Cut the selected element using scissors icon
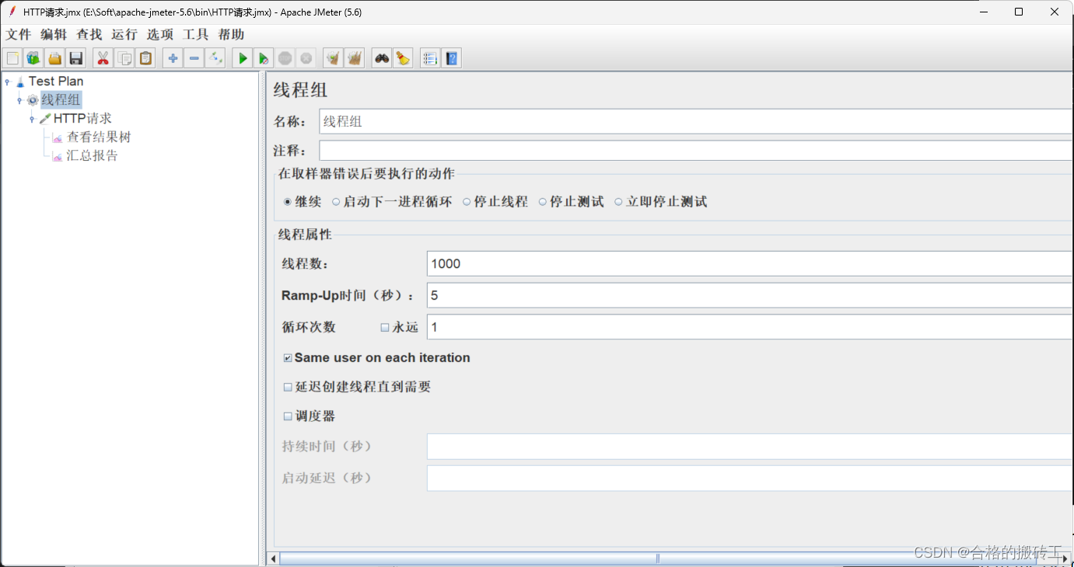This screenshot has width=1074, height=567. click(x=103, y=57)
